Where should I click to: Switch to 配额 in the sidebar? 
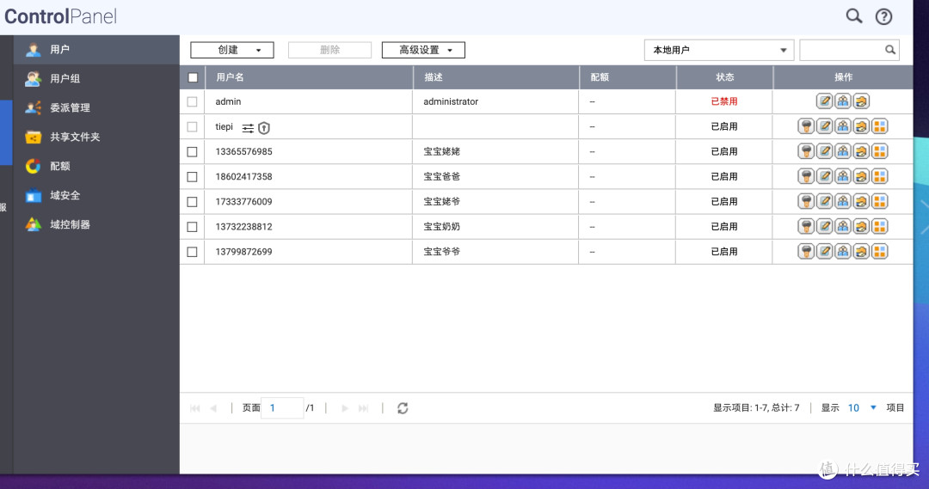[96, 166]
